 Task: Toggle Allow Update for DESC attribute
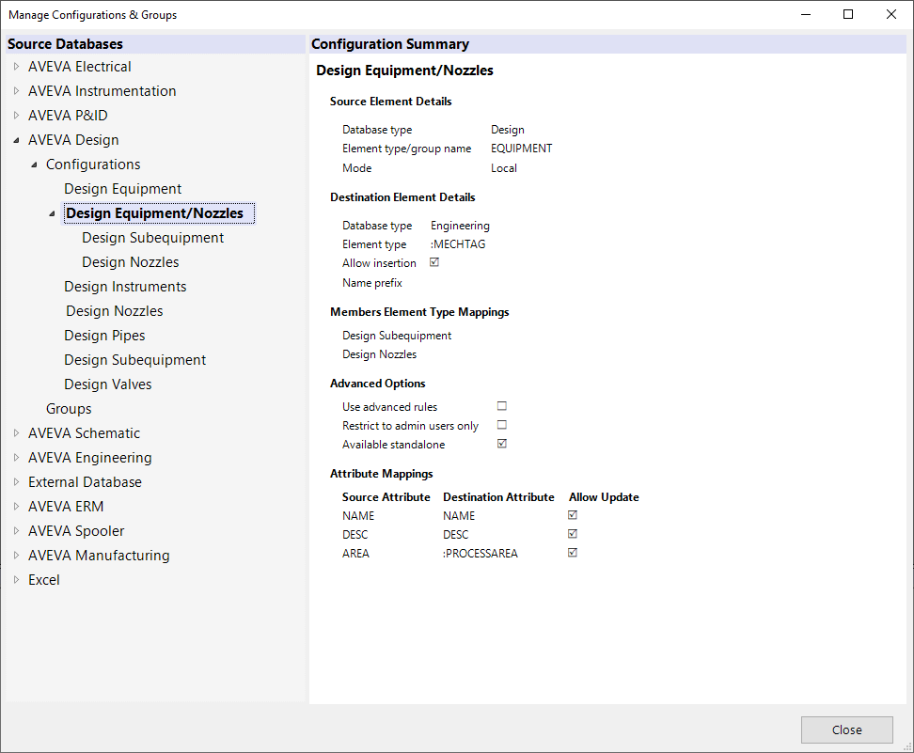pyautogui.click(x=573, y=534)
